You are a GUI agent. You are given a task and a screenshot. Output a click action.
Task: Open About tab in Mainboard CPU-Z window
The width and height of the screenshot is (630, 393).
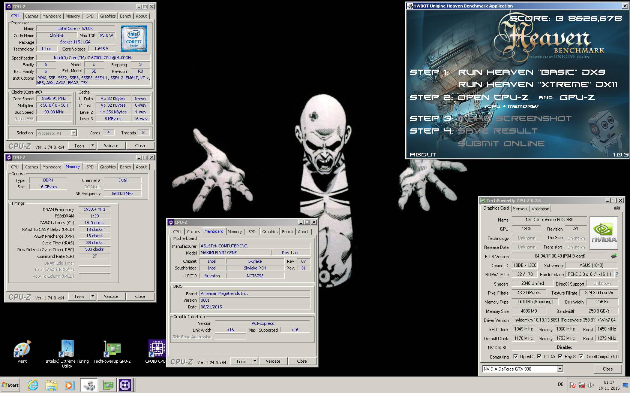pos(303,232)
